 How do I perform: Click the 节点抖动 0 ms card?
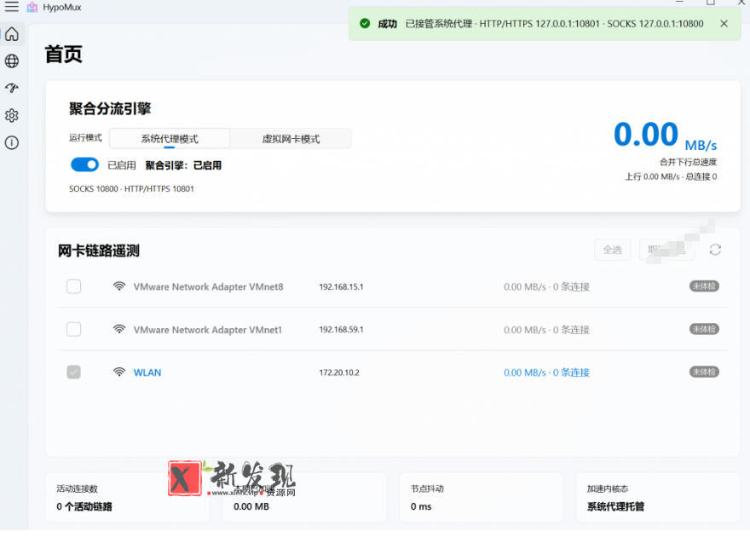pos(481,497)
